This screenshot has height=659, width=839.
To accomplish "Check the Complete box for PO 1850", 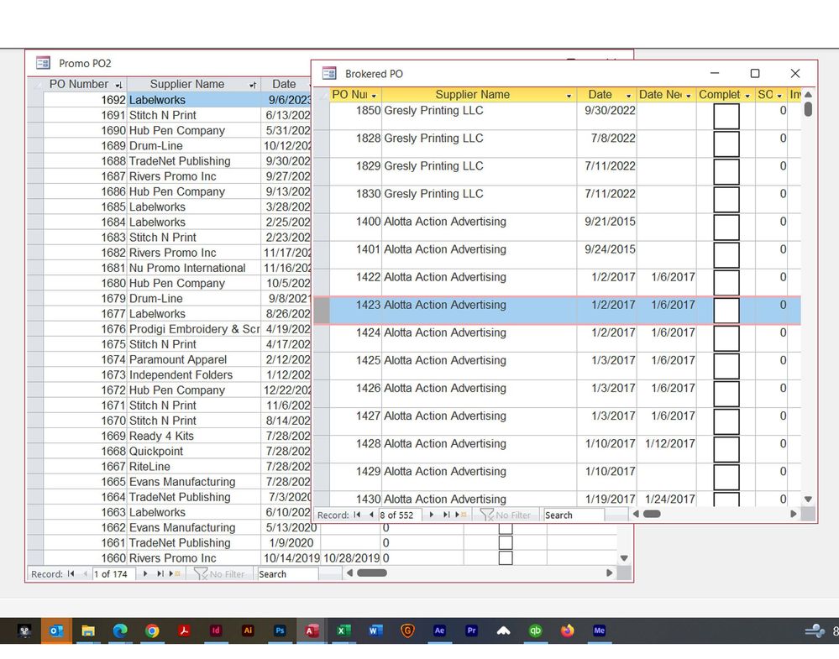I will (x=726, y=115).
